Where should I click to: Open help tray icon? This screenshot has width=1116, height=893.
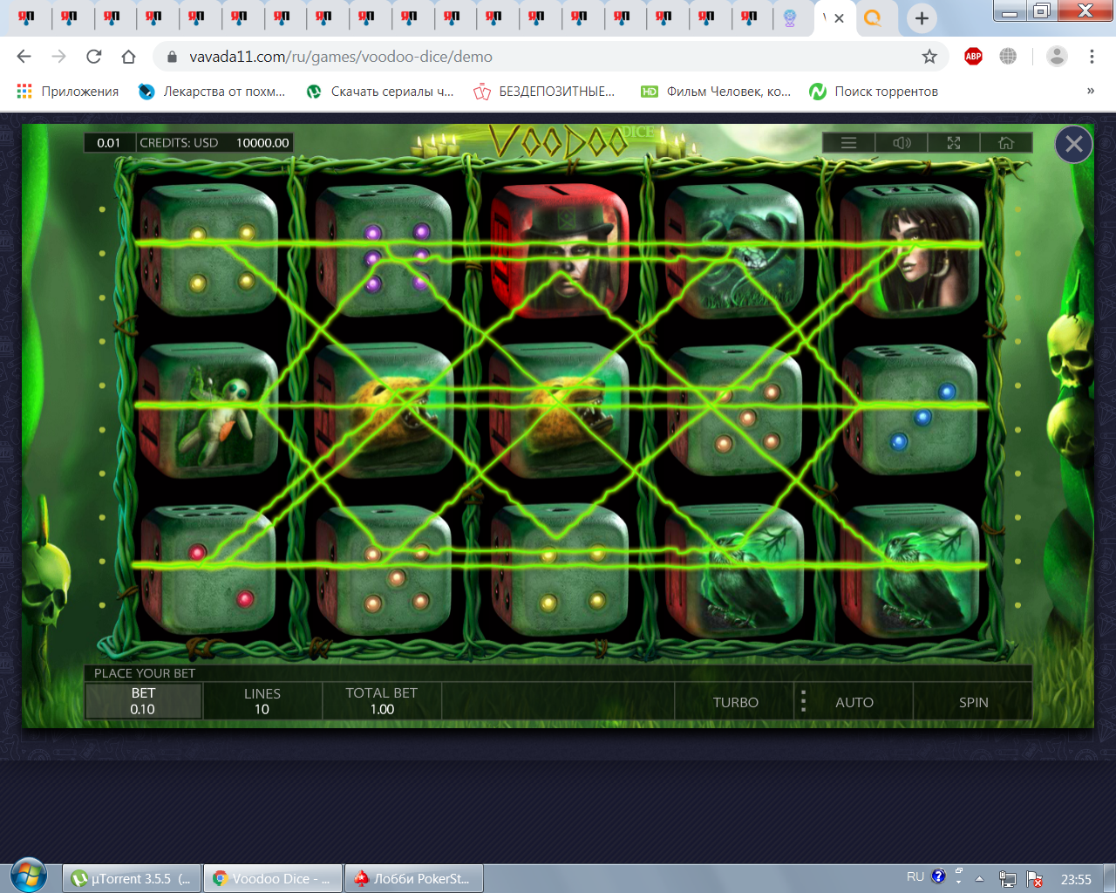click(938, 876)
